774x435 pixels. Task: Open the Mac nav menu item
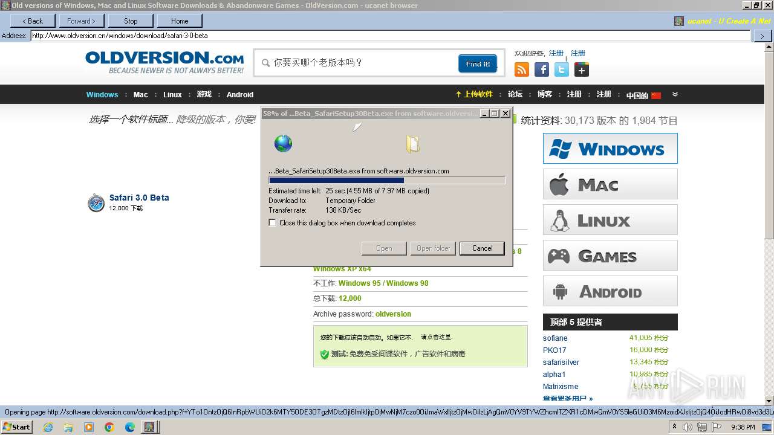coord(141,95)
